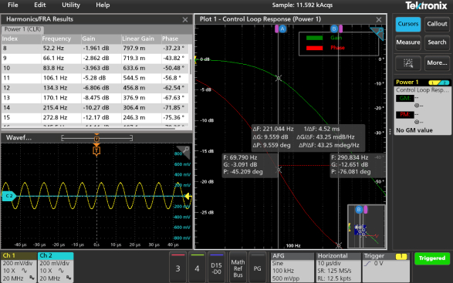Click the plot overview thumbnail
453x283 pixels.
coord(367,226)
